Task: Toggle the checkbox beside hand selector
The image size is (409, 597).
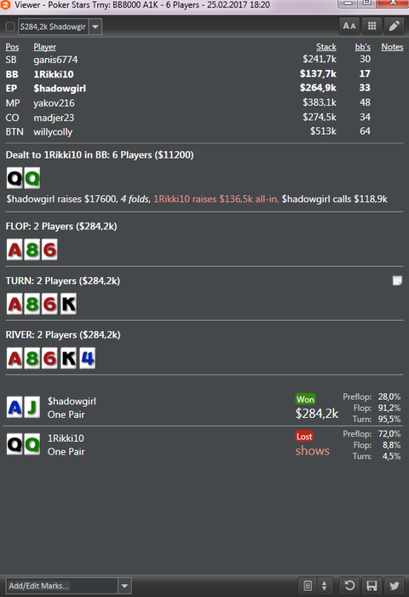Action: pos(10,26)
